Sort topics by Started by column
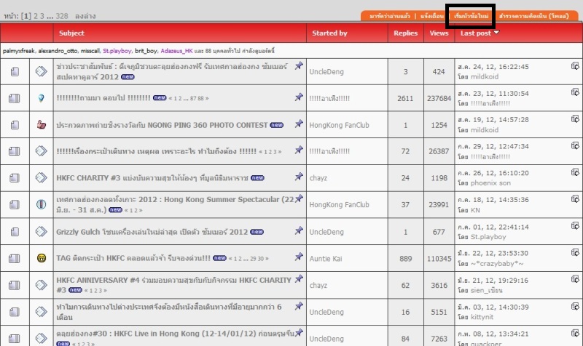Image resolution: width=583 pixels, height=346 pixels. (329, 33)
